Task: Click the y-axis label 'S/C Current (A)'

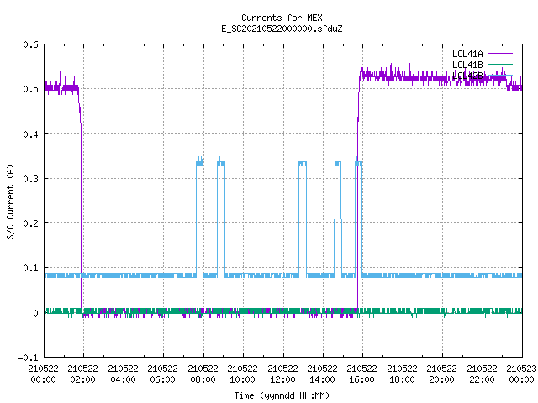Action: (x=10, y=201)
